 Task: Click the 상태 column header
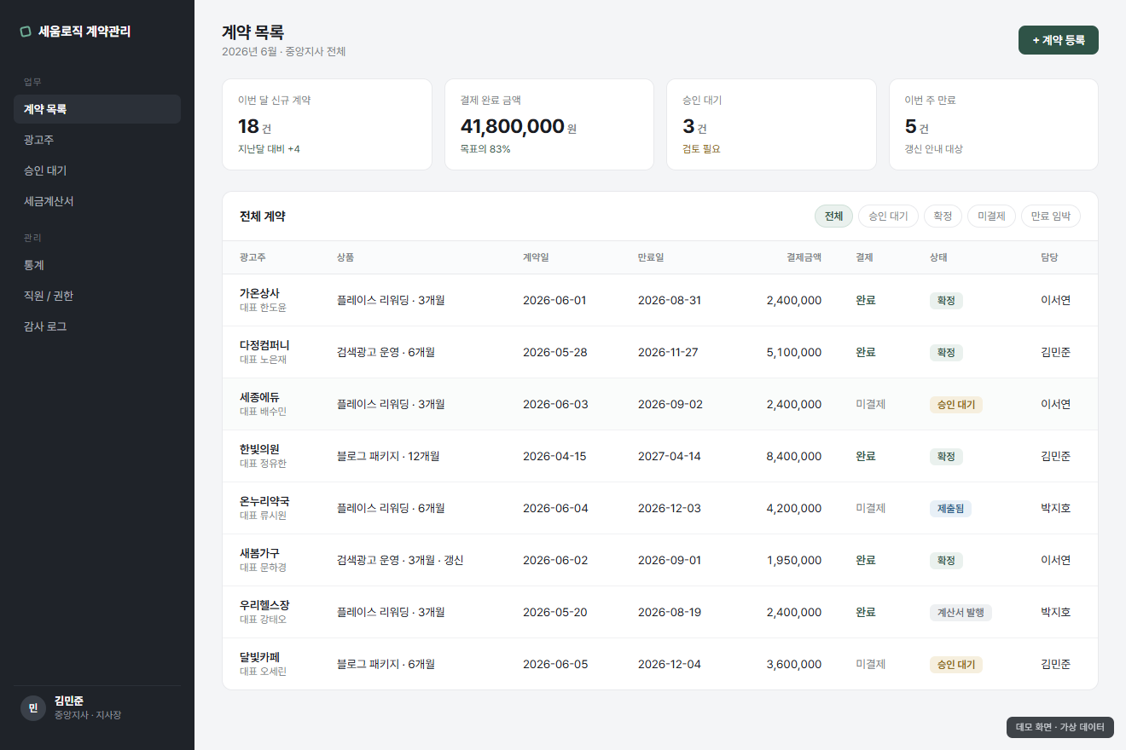938,257
